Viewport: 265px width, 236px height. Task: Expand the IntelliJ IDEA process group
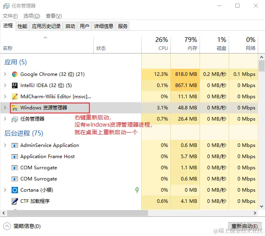5,85
